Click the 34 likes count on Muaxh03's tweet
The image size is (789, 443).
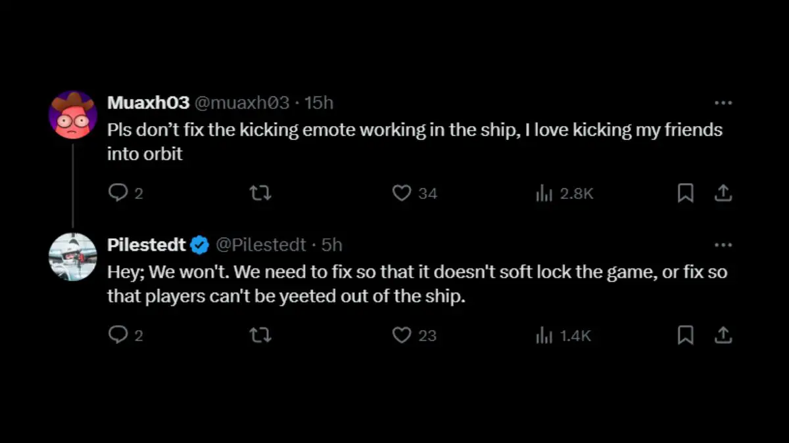[x=426, y=193]
